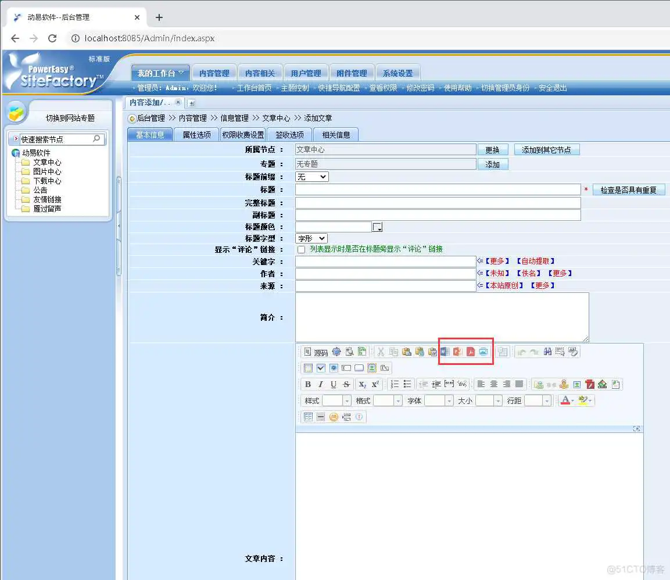
Task: Click the 源码 source view button
Action: [x=316, y=352]
